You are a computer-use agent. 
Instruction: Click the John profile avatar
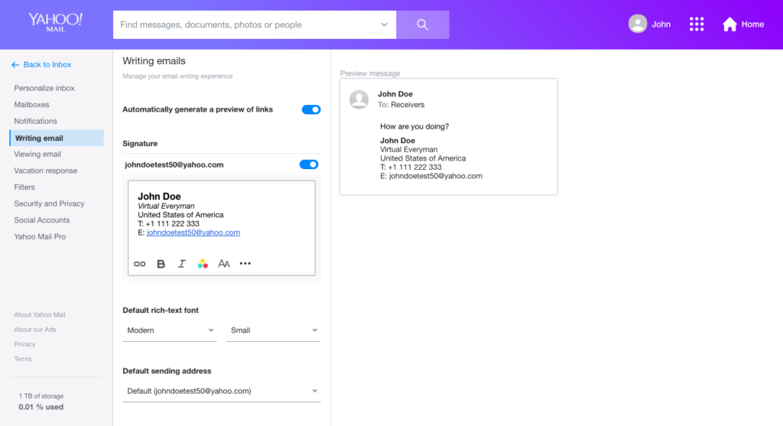click(637, 24)
